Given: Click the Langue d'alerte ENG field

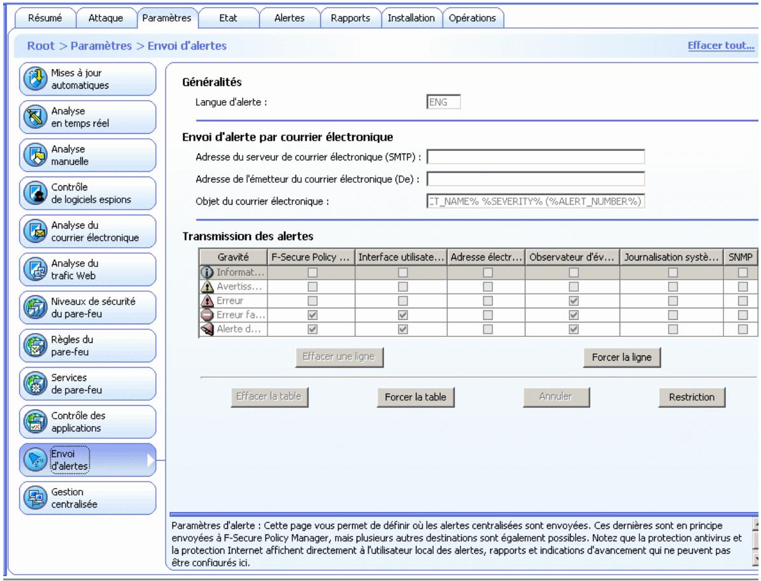Looking at the screenshot, I should point(444,102).
